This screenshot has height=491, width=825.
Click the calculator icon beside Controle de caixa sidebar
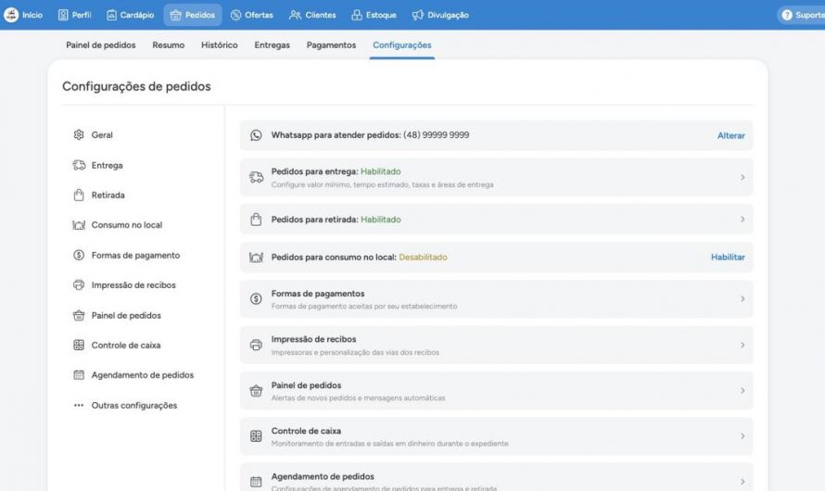pyautogui.click(x=79, y=345)
